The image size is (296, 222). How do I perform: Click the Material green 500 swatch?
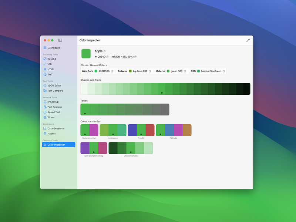click(168, 71)
